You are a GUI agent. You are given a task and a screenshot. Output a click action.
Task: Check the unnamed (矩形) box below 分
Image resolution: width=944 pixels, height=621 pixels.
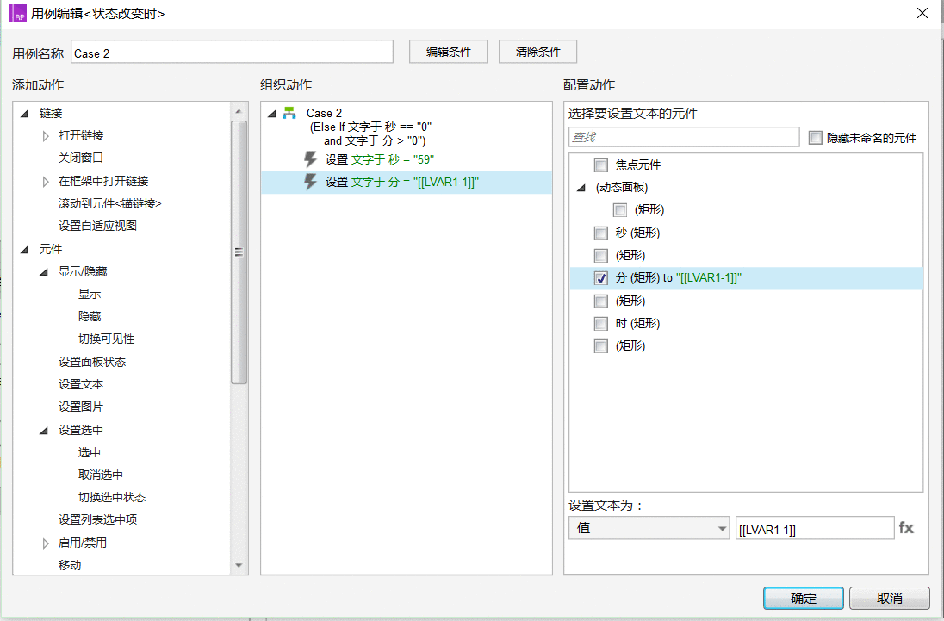601,301
